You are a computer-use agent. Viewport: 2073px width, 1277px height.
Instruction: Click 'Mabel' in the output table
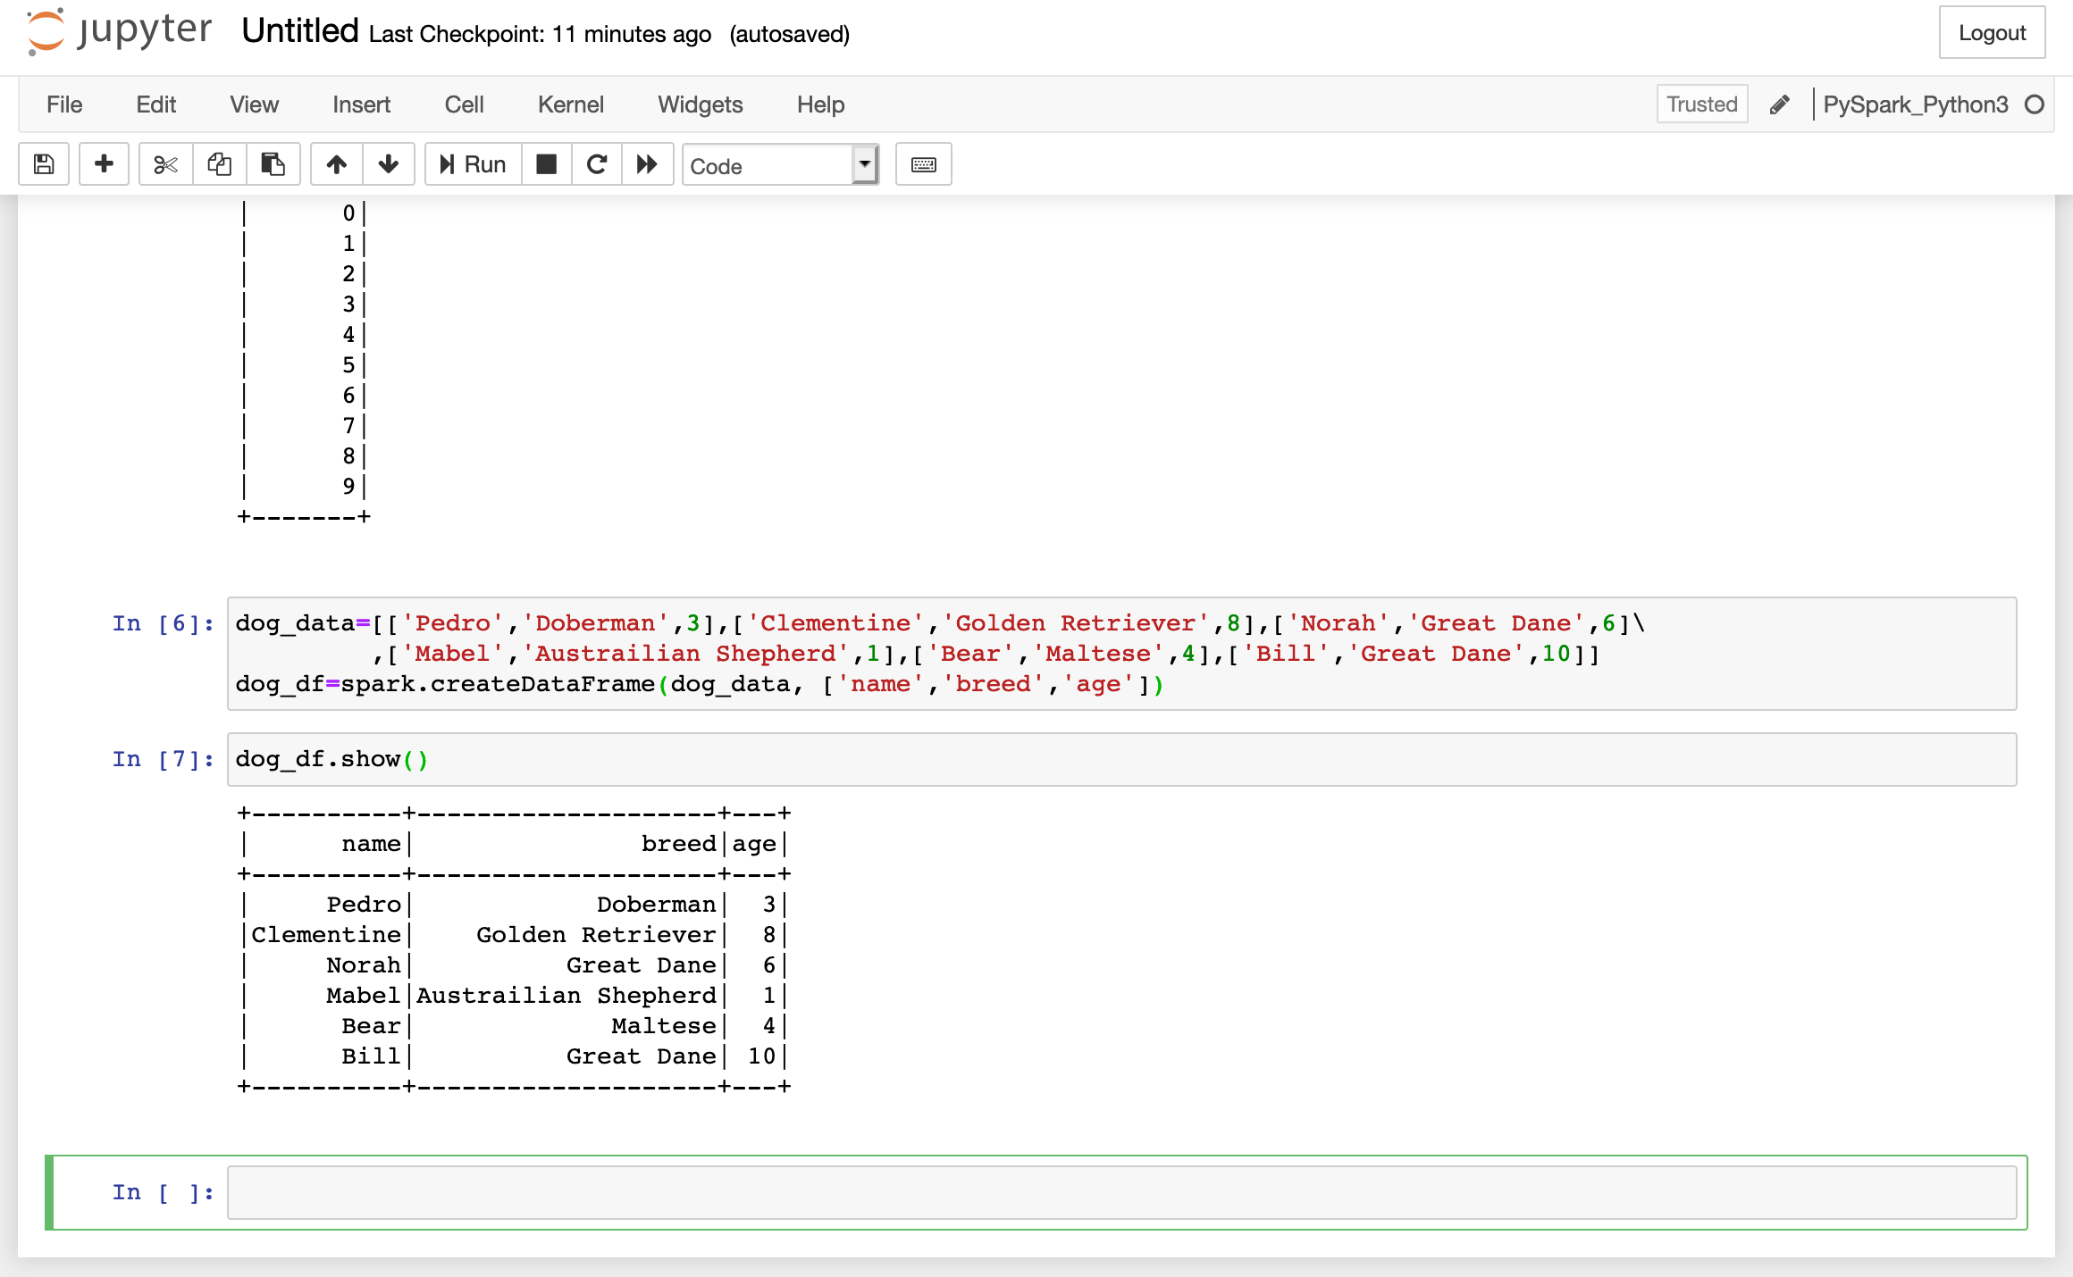click(x=364, y=996)
